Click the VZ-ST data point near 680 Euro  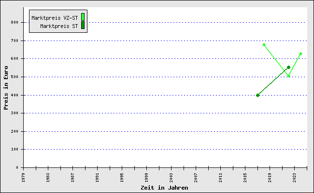point(264,44)
